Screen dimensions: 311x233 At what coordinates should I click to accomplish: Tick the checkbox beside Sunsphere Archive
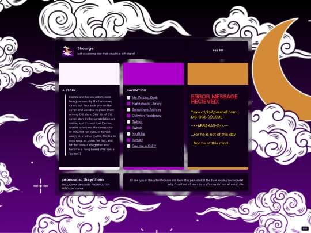pyautogui.click(x=128, y=109)
